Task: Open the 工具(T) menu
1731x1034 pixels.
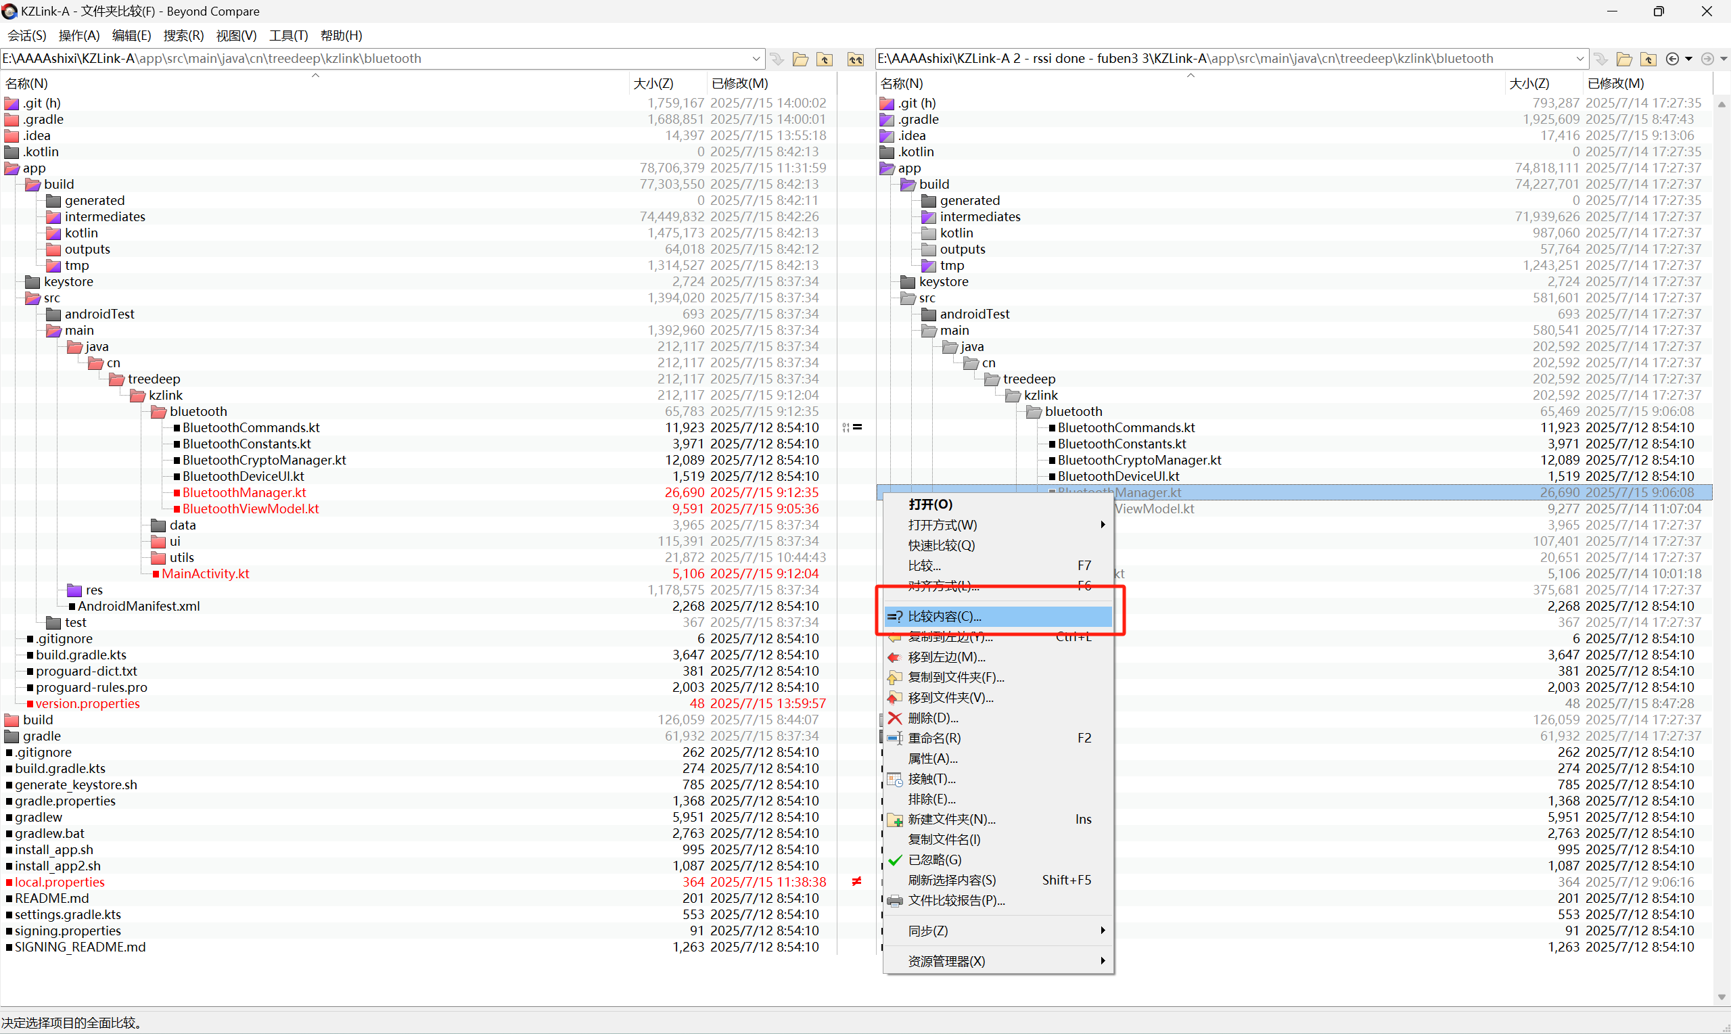Action: click(288, 36)
